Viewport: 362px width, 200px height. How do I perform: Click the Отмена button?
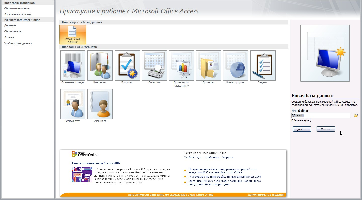click(326, 129)
